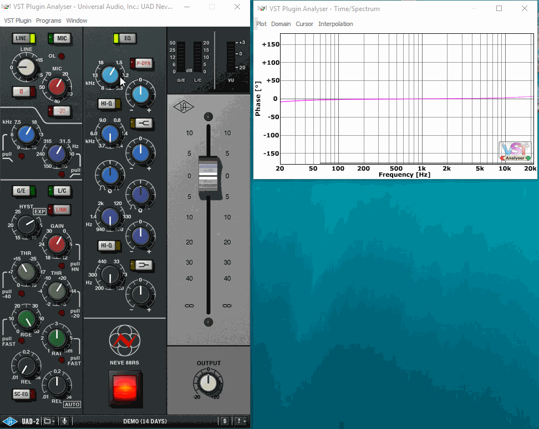Toggle the LINK button
The width and height of the screenshot is (539, 429).
pos(59,210)
